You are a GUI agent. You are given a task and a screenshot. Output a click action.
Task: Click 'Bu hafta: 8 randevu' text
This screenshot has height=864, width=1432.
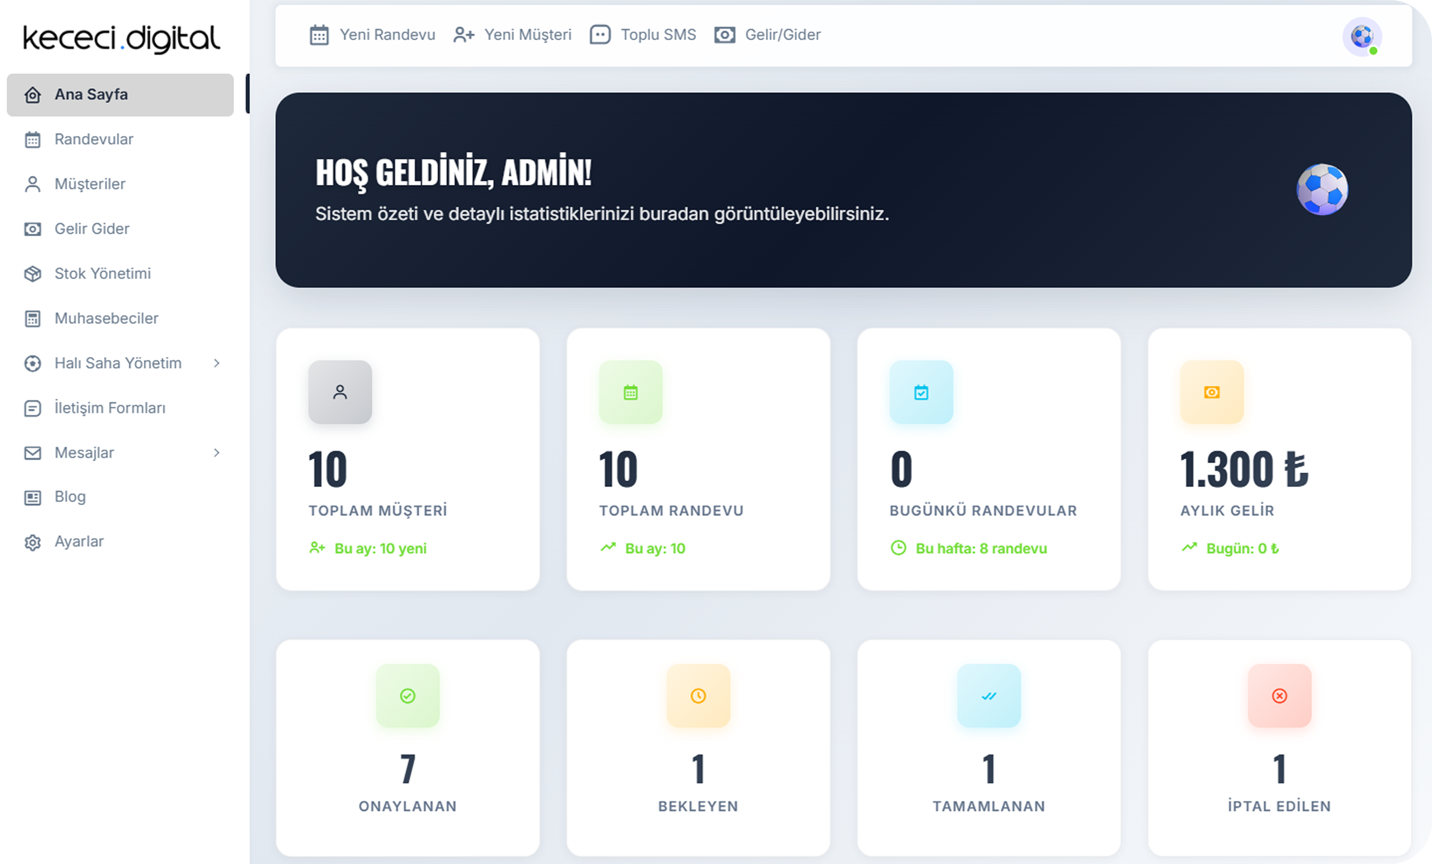(981, 549)
